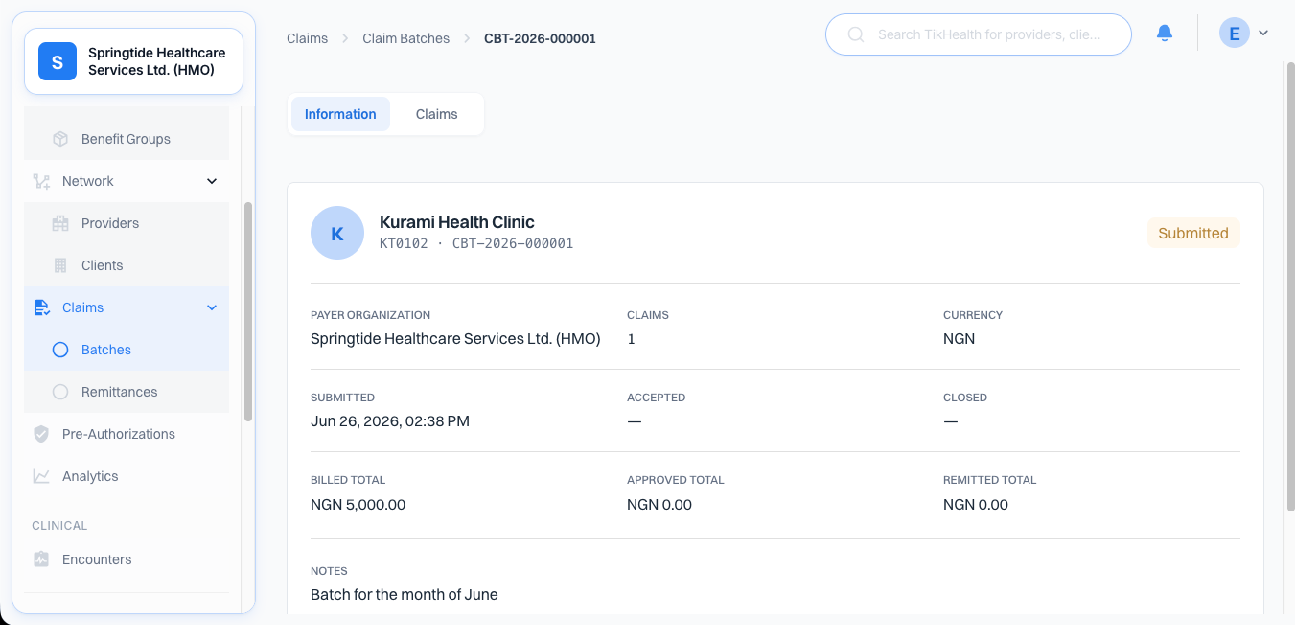The image size is (1295, 636).
Task: Open Benefit Groups in the sidebar
Action: (x=127, y=139)
